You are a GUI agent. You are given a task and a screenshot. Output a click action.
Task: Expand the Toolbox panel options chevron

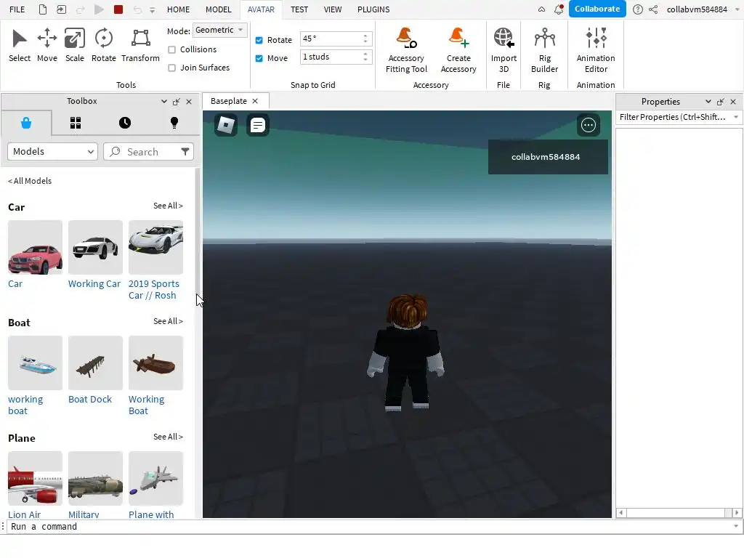pos(163,102)
